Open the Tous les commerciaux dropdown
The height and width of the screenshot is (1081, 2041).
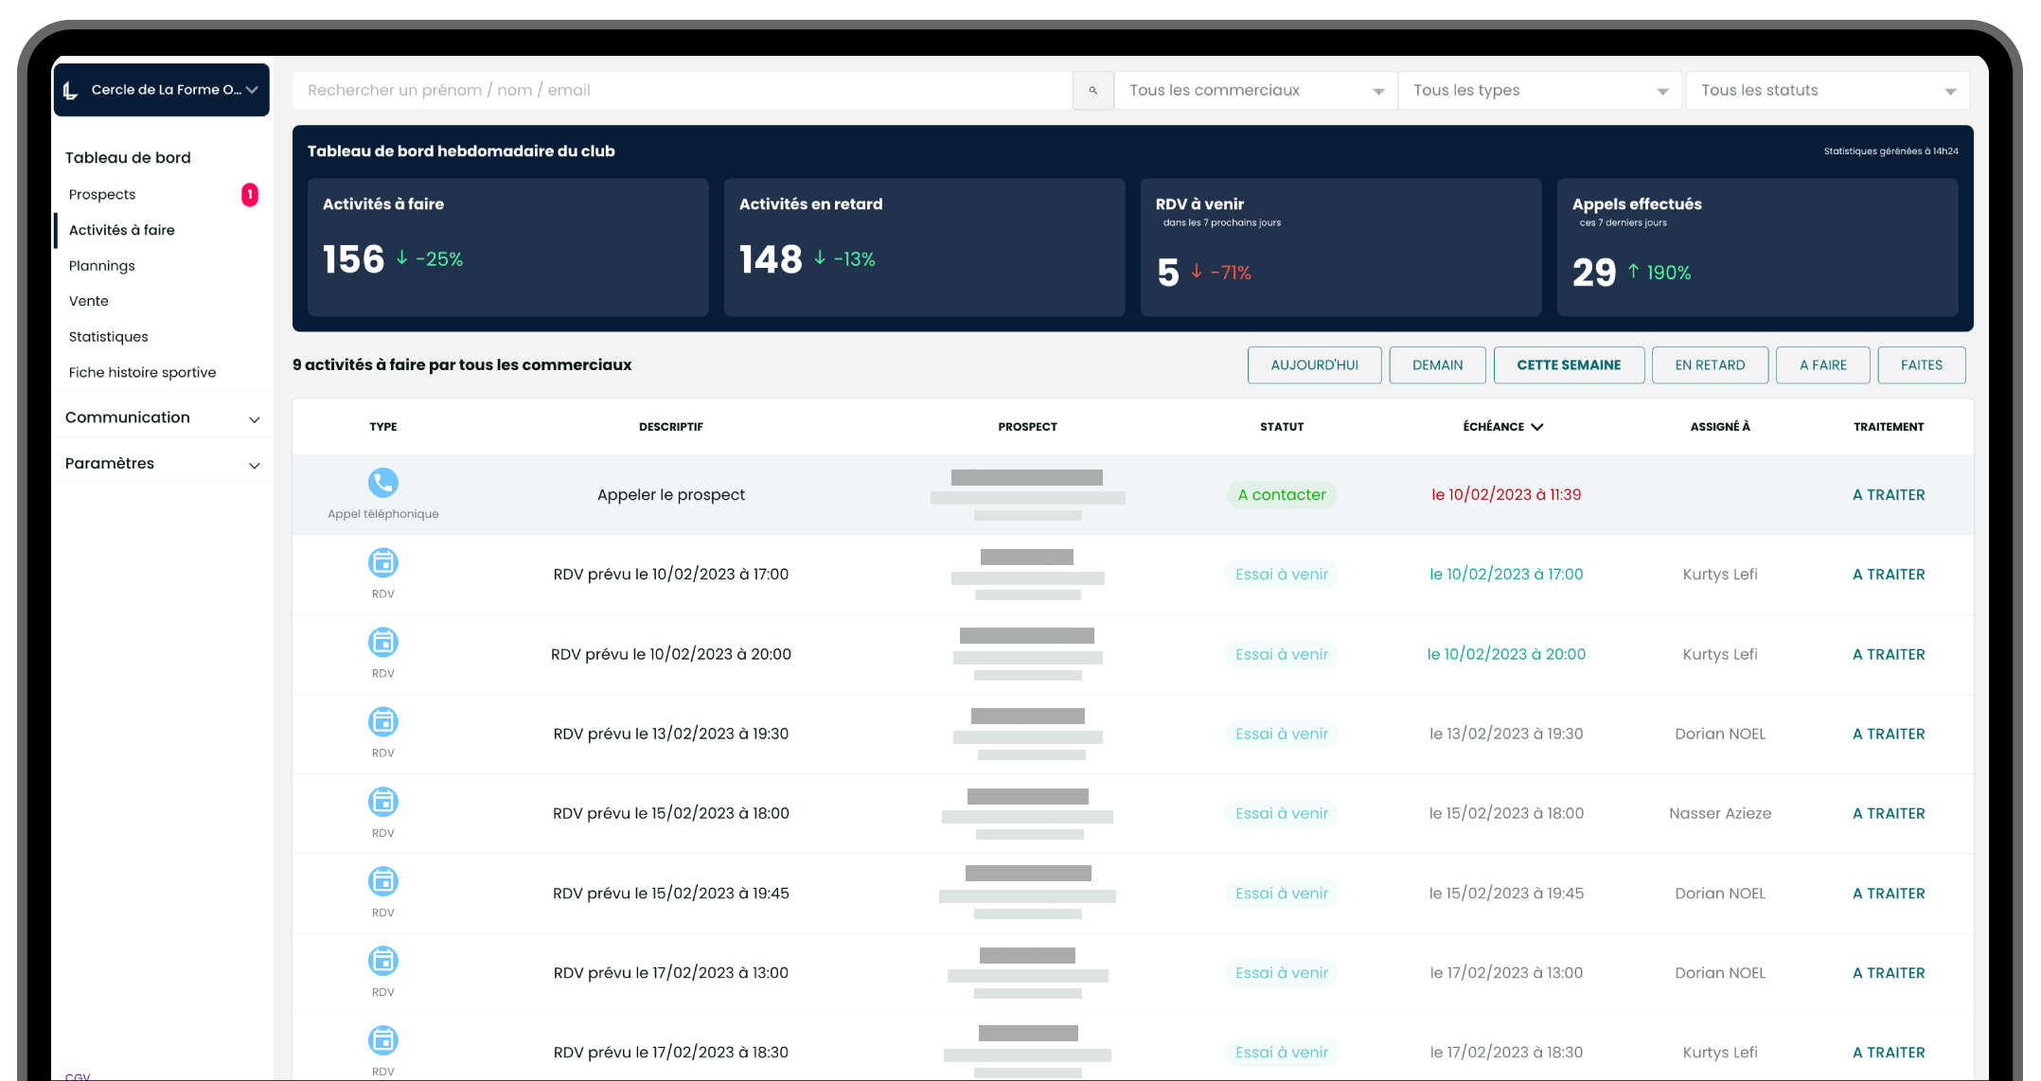pyautogui.click(x=1255, y=90)
